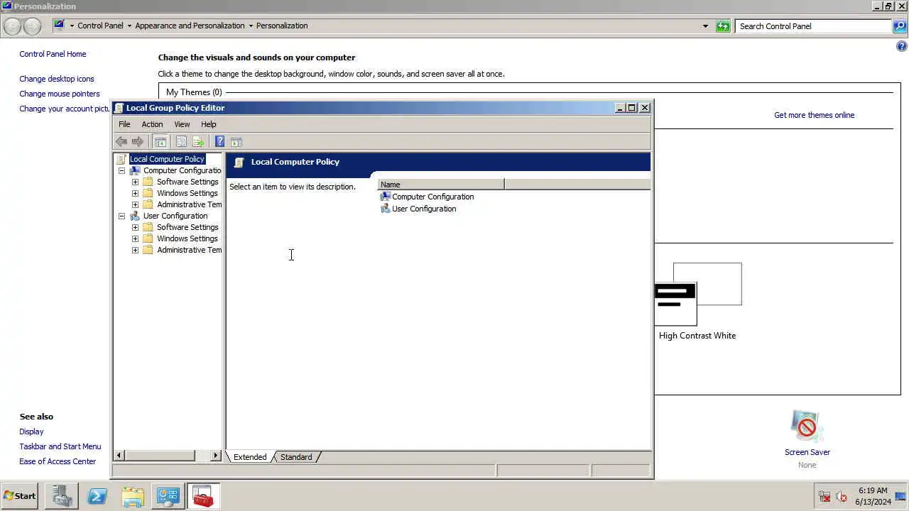Viewport: 909px width, 511px height.
Task: Click the Back arrow in Group Policy toolbar
Action: point(121,142)
